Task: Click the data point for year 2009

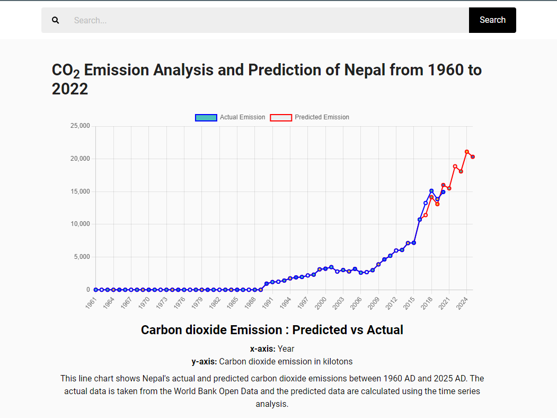Action: pos(378,264)
